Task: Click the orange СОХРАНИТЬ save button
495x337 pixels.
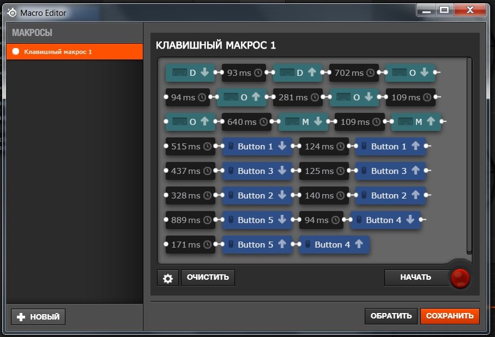Action: tap(450, 316)
